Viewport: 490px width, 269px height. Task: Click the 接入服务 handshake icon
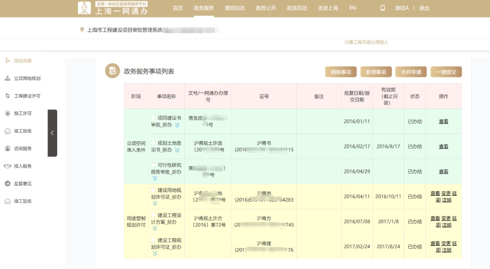(7, 166)
